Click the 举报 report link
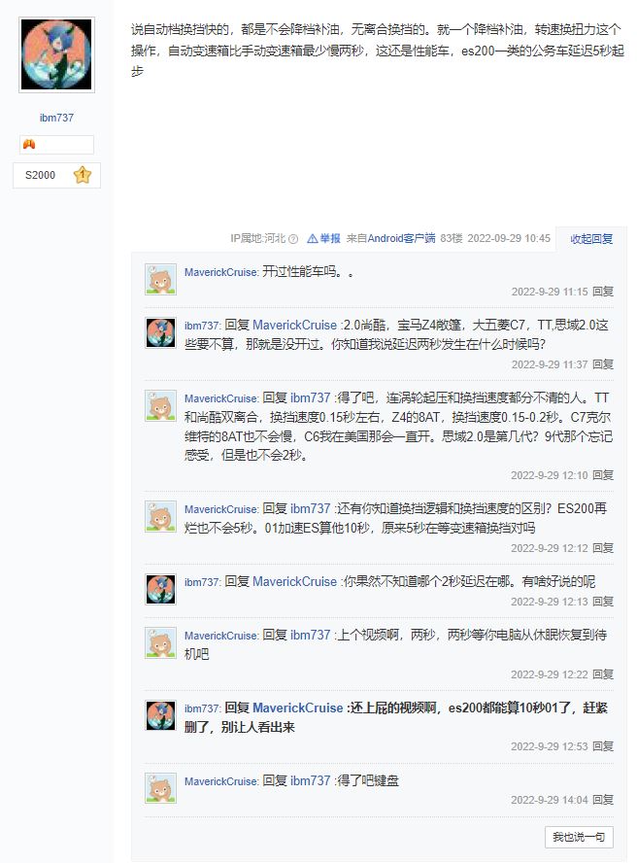 [x=330, y=238]
